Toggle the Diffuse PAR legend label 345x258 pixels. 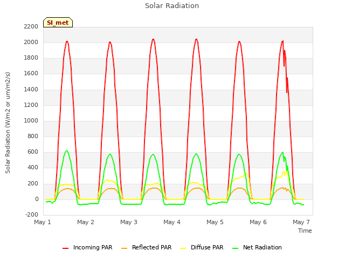coord(207,247)
